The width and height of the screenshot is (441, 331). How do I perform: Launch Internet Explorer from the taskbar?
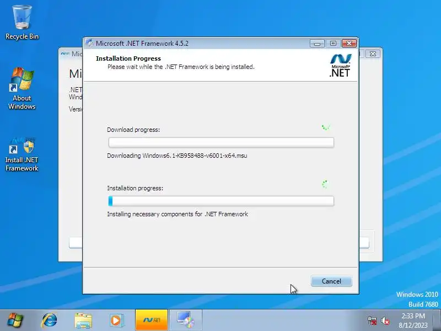coord(49,321)
